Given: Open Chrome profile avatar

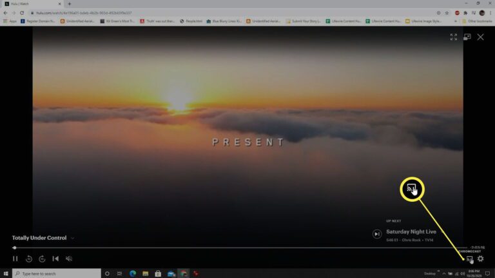Looking at the screenshot, I should 481,13.
